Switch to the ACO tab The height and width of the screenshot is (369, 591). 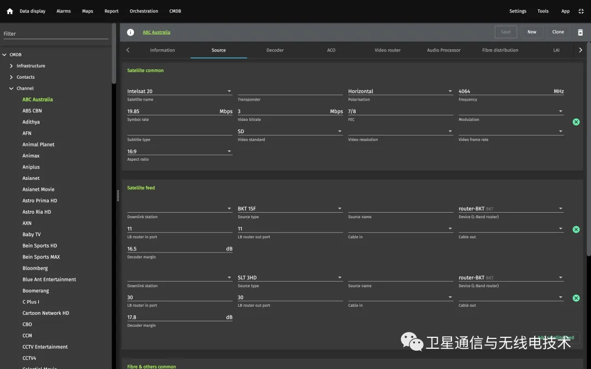(x=331, y=50)
